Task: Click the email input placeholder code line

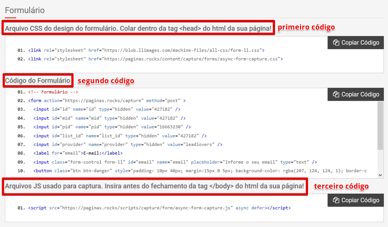Action: tap(175, 162)
